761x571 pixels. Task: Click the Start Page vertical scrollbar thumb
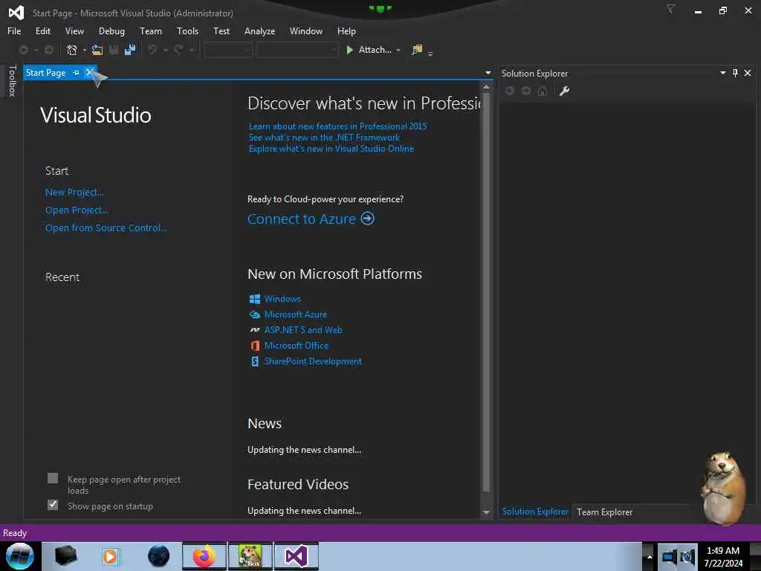(x=486, y=291)
